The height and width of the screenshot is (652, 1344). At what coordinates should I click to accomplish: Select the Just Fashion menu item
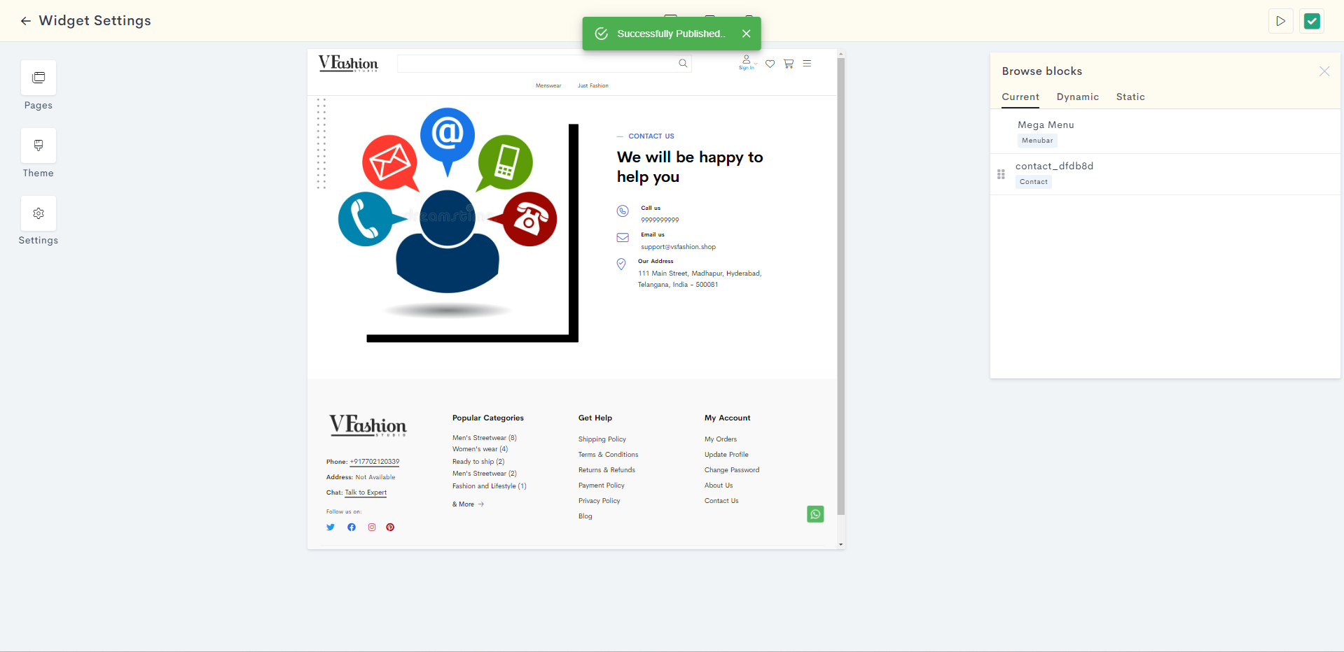pyautogui.click(x=593, y=86)
